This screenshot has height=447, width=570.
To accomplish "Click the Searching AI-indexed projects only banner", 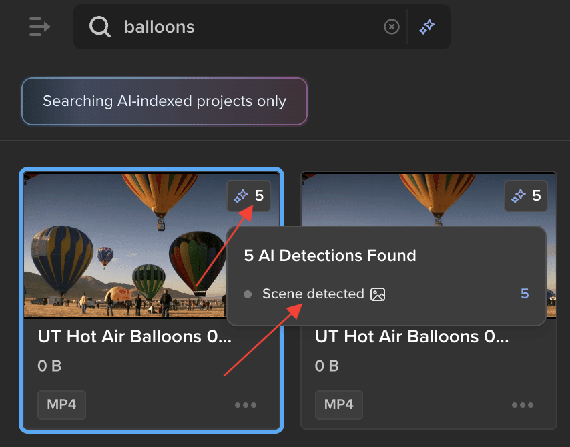I will [164, 101].
